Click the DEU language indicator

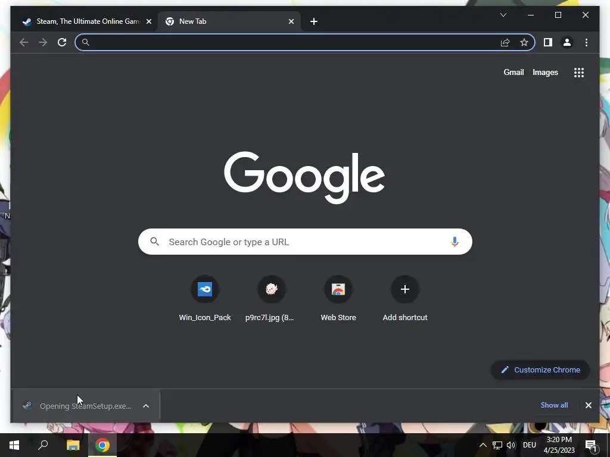tap(530, 445)
